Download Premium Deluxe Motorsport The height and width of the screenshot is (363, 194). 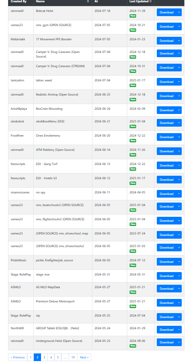[x=166, y=303]
